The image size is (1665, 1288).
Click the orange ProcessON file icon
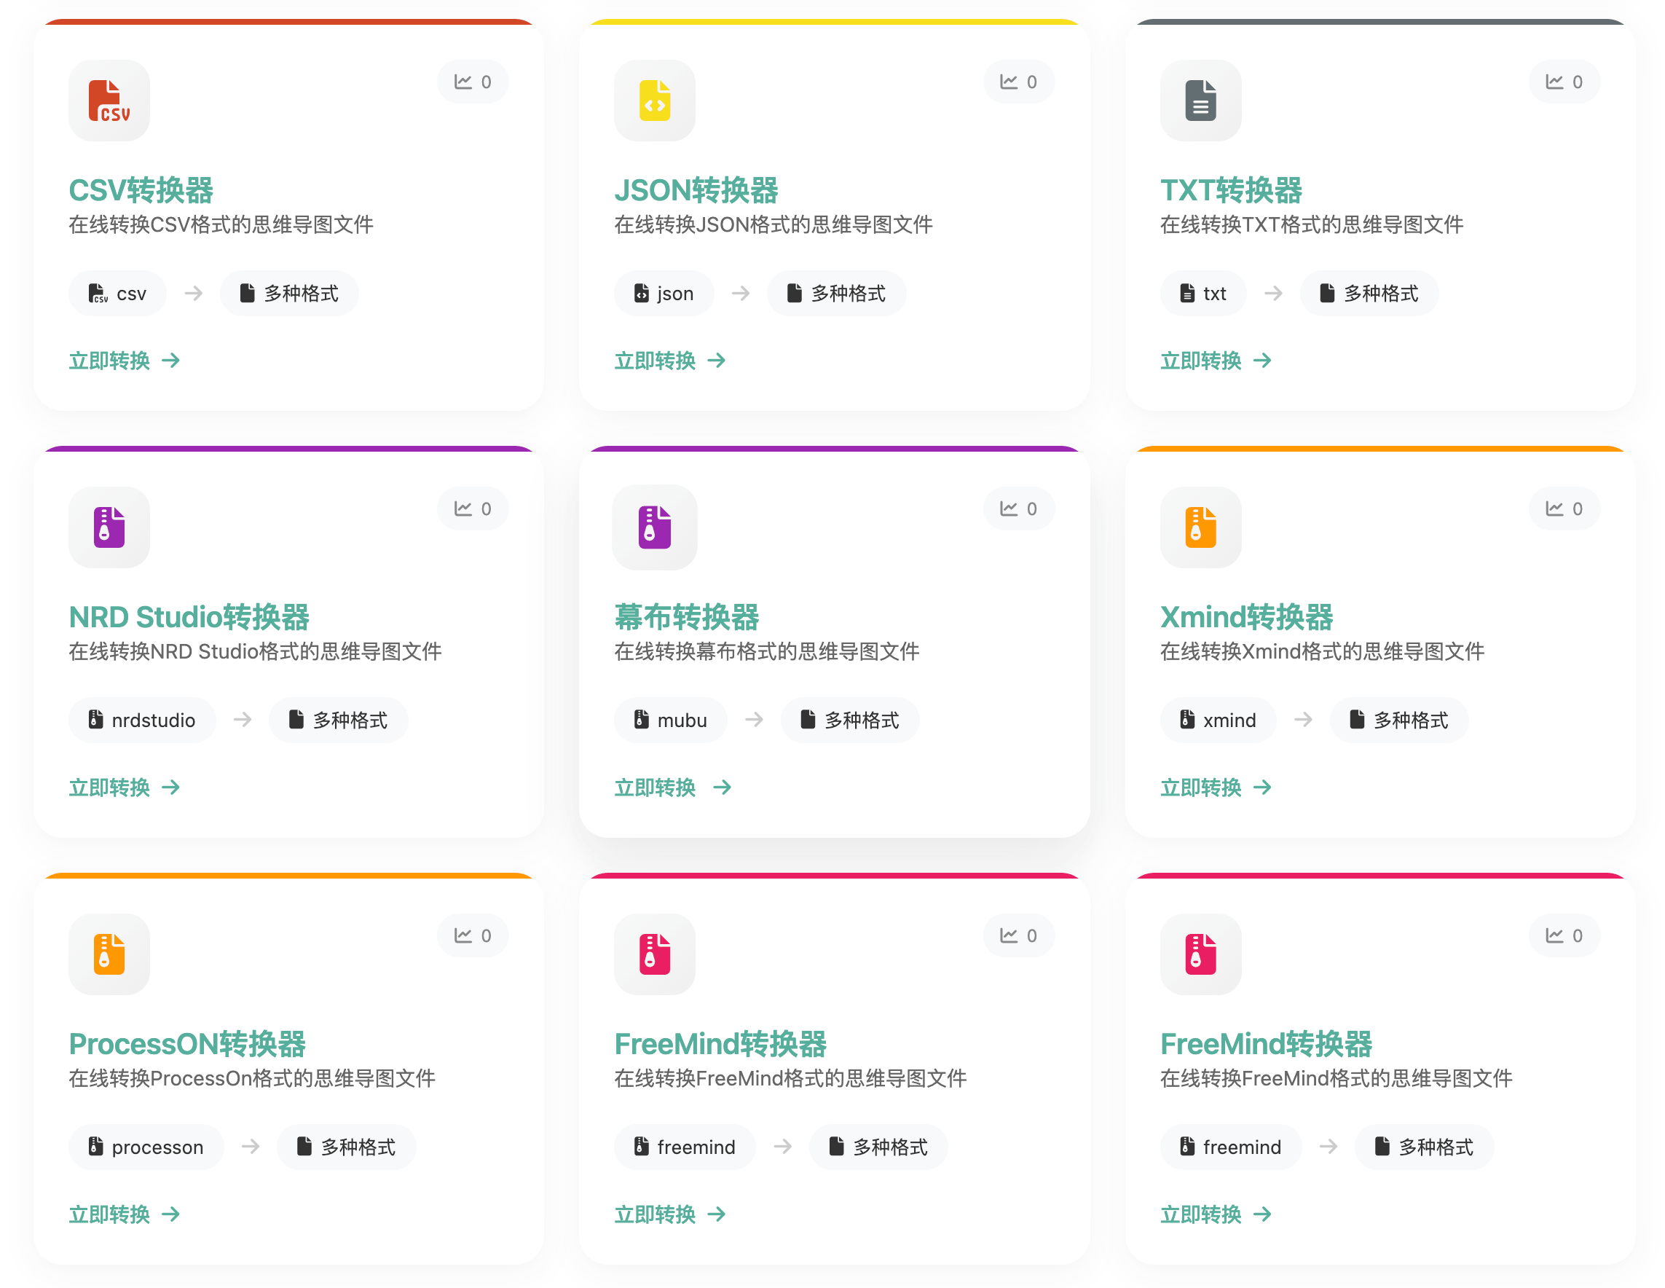click(x=109, y=954)
